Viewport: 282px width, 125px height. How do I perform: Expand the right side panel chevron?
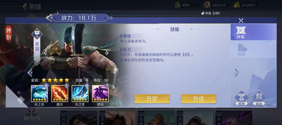pyautogui.click(x=237, y=73)
